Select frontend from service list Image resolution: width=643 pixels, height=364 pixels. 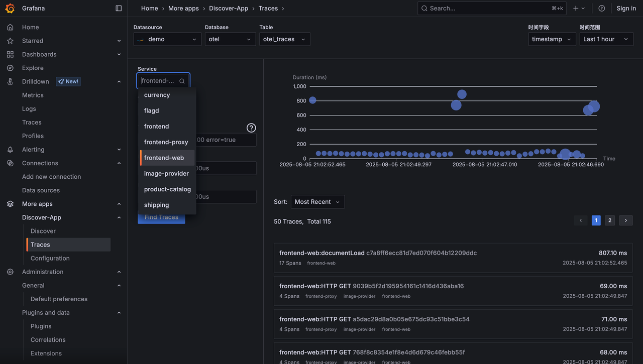click(x=167, y=127)
